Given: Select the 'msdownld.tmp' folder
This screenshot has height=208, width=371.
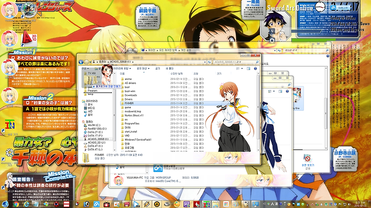Looking at the screenshot, I should click(133, 111).
